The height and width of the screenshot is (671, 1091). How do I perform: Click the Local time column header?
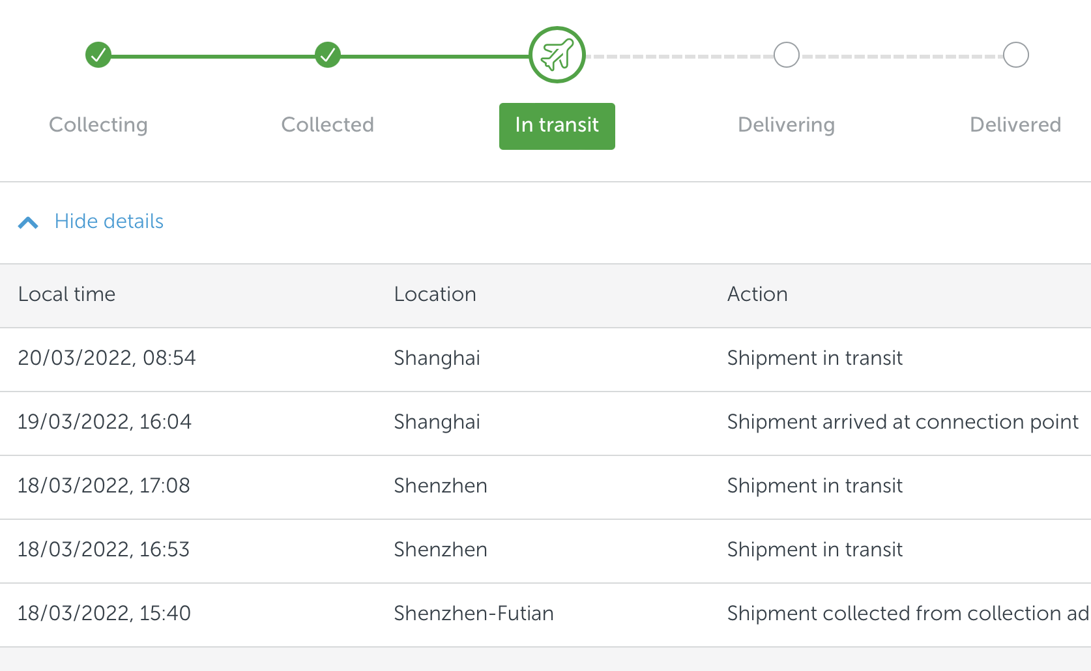click(66, 294)
